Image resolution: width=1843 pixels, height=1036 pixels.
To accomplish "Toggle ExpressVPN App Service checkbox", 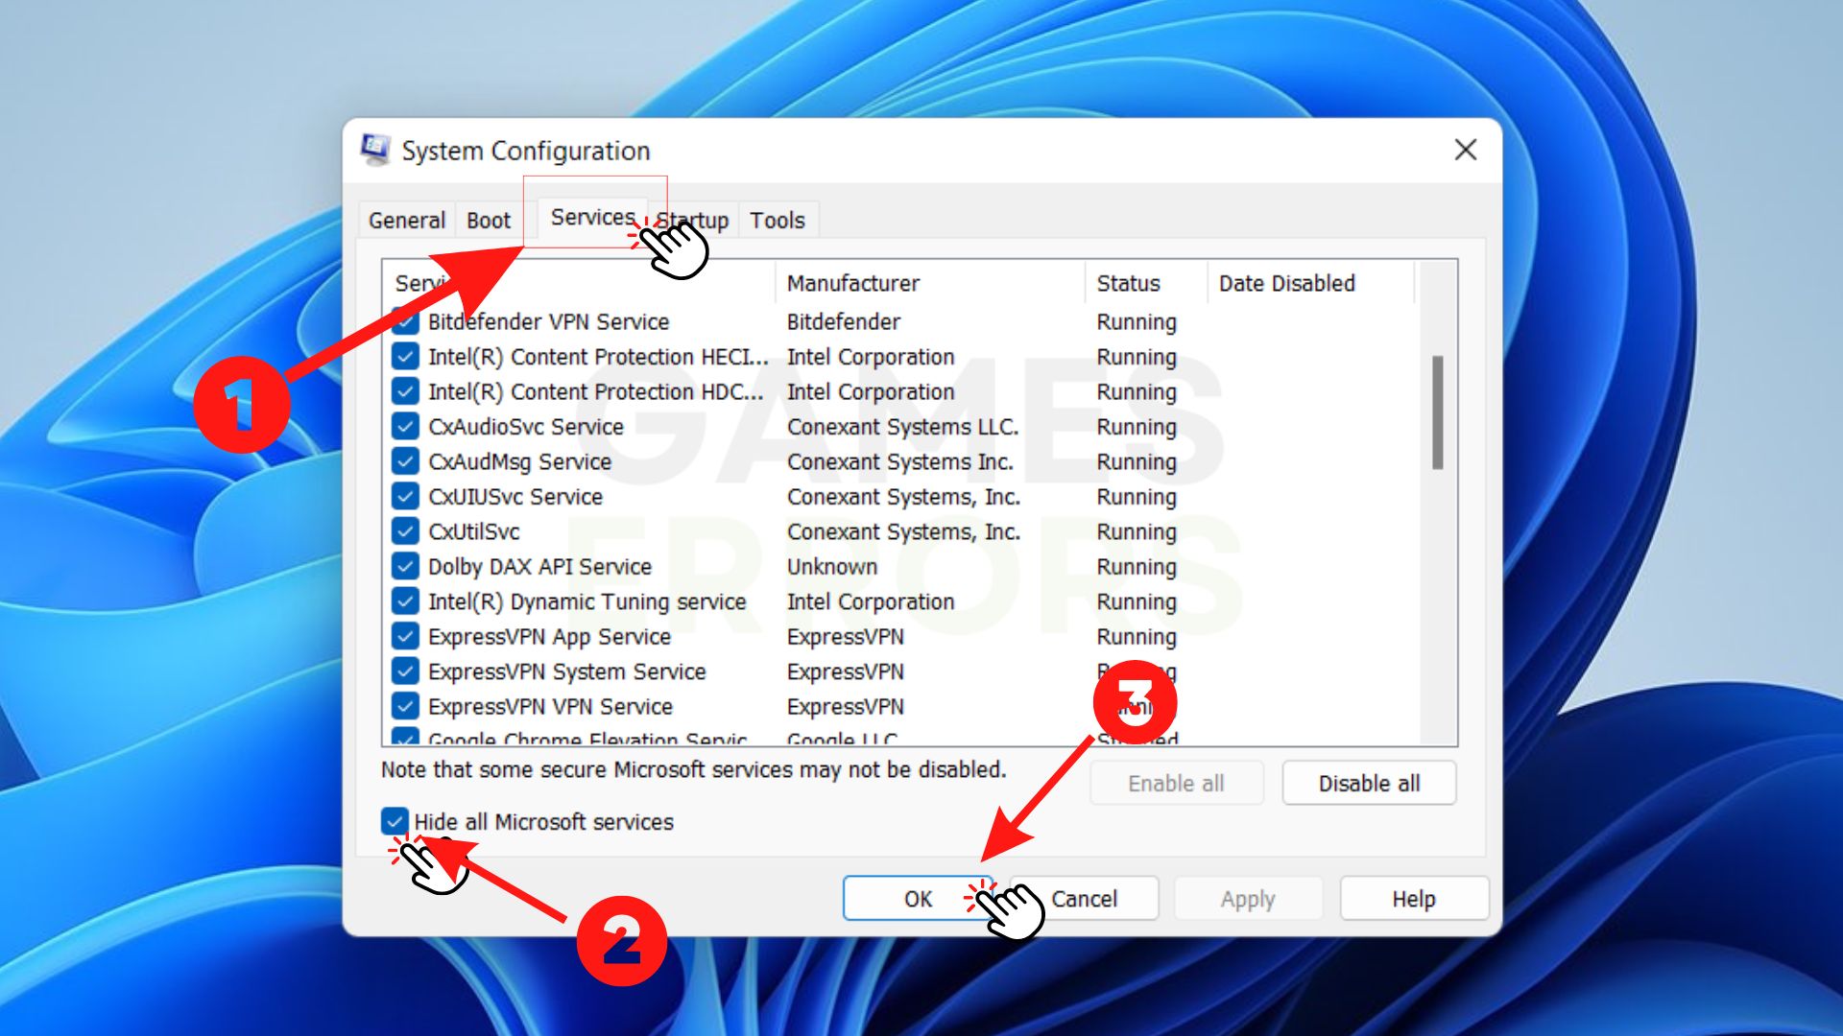I will 405,637.
